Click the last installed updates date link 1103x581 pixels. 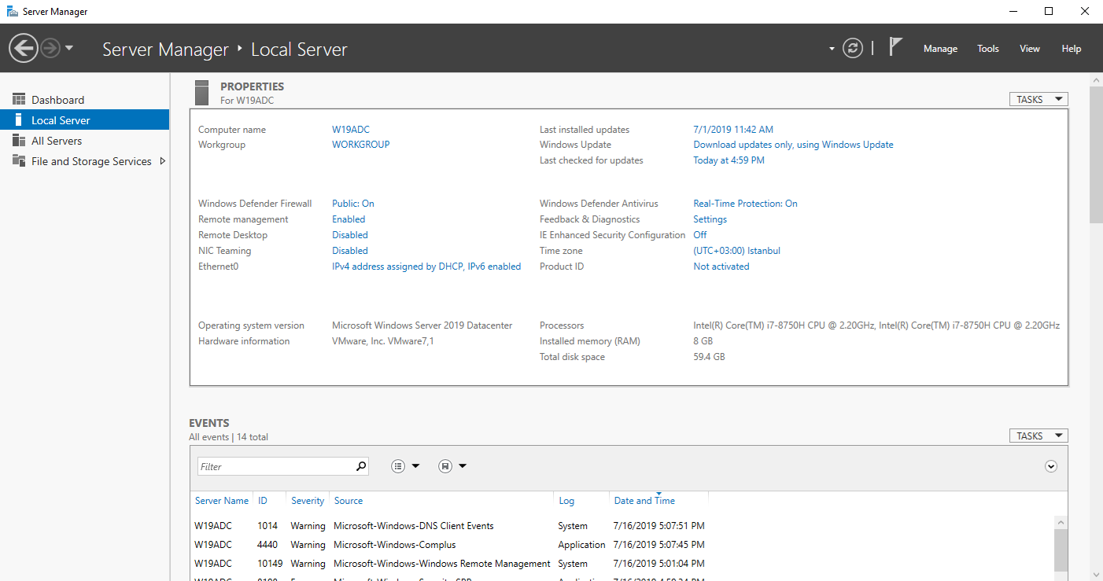733,130
